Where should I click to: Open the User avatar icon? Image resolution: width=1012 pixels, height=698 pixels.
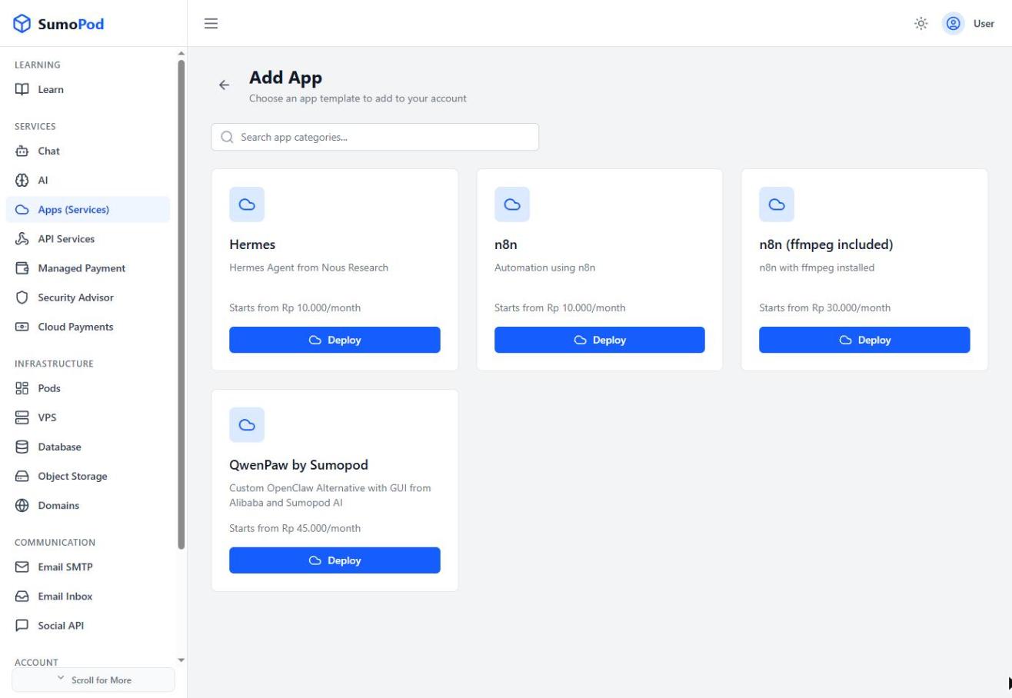(954, 24)
